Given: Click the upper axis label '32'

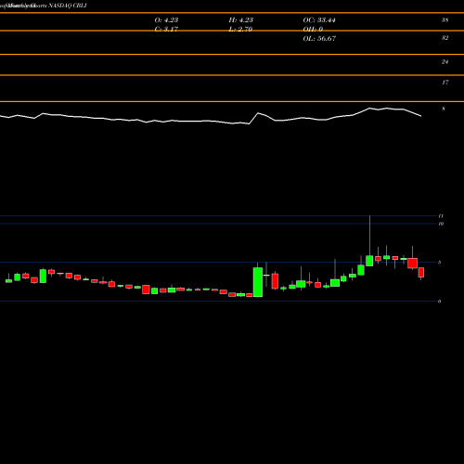Looking at the screenshot, I should (445, 38).
